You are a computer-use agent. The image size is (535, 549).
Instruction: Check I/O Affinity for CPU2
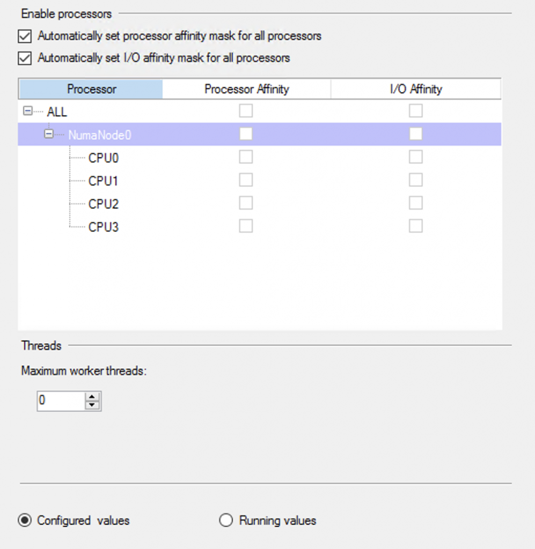[416, 203]
